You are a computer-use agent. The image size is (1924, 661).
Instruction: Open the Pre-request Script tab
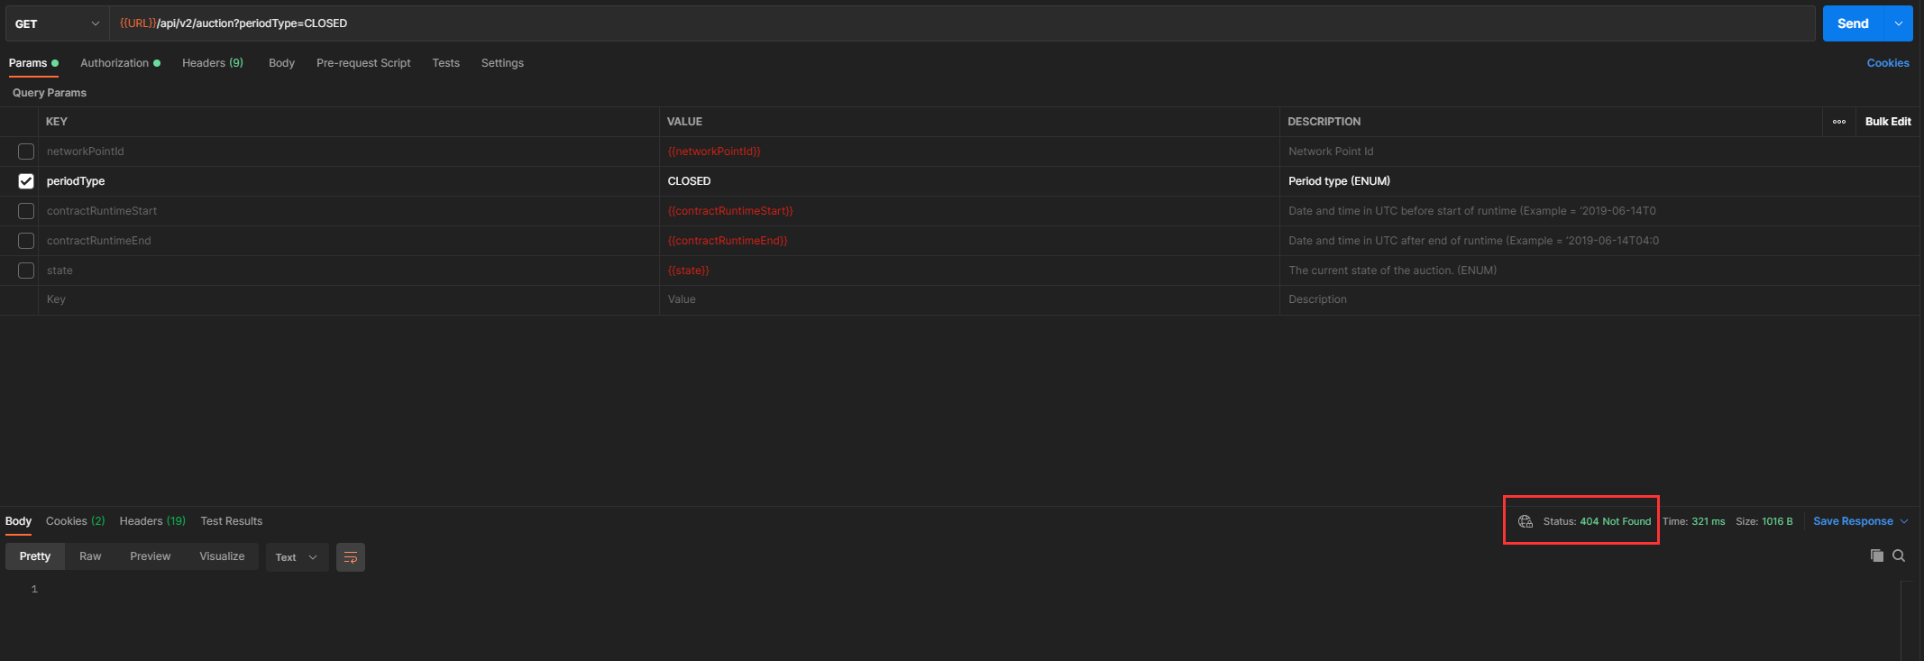(x=363, y=63)
